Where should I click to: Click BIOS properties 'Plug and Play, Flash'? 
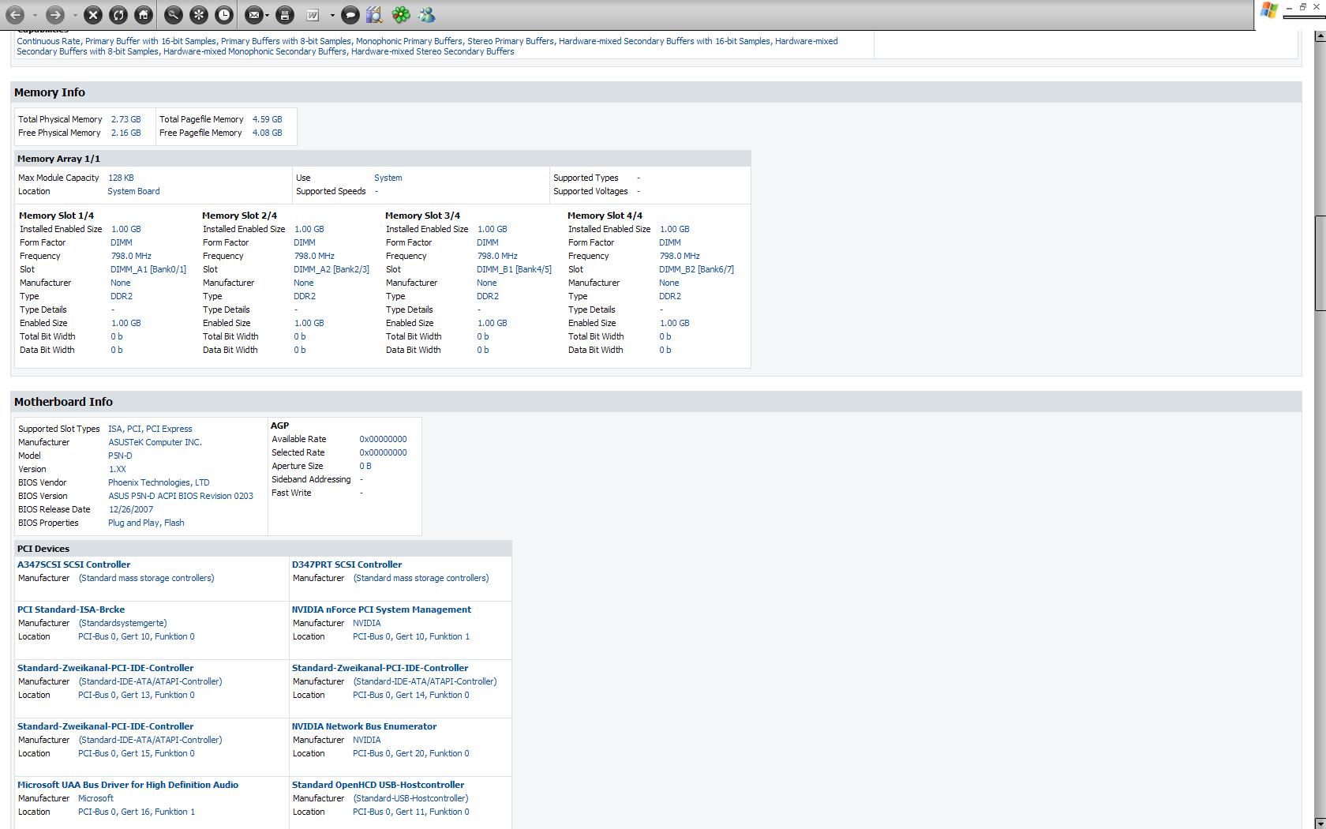(x=146, y=523)
